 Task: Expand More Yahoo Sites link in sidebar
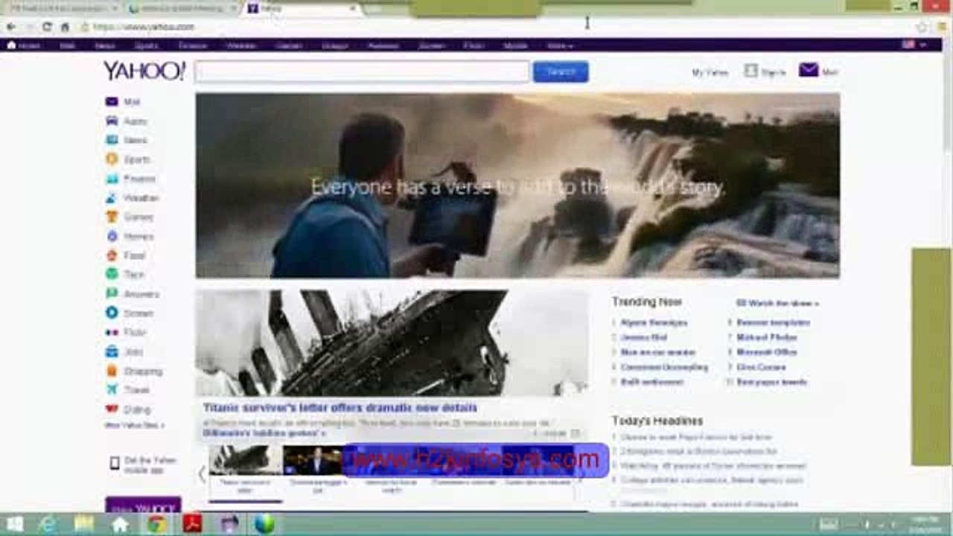pyautogui.click(x=135, y=426)
